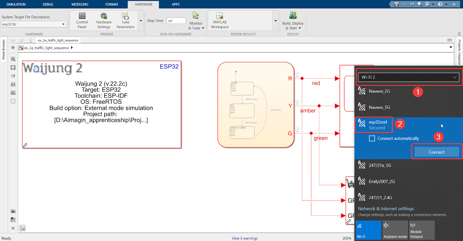Select the Naveen_5G network
The height and width of the screenshot is (241, 463).
point(409,107)
